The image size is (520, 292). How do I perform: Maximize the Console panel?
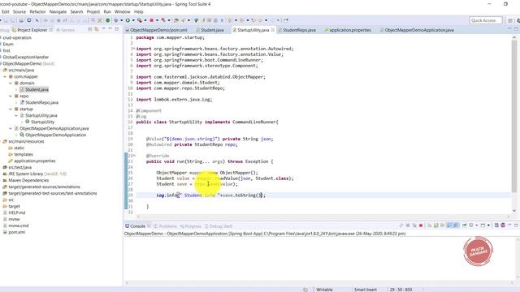click(x=516, y=225)
